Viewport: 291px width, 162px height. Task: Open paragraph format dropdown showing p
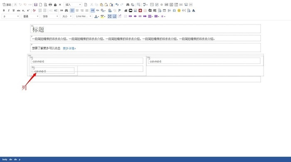pyautogui.click(x=11, y=17)
